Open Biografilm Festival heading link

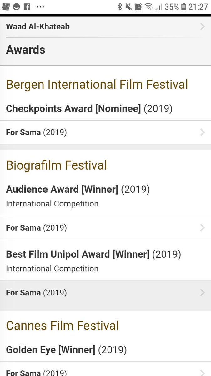[56, 165]
